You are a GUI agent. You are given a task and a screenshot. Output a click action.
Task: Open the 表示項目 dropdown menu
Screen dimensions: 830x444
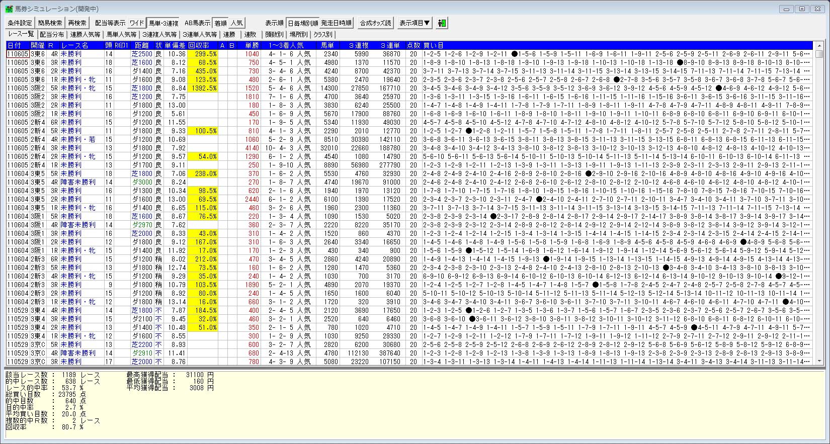pos(414,23)
